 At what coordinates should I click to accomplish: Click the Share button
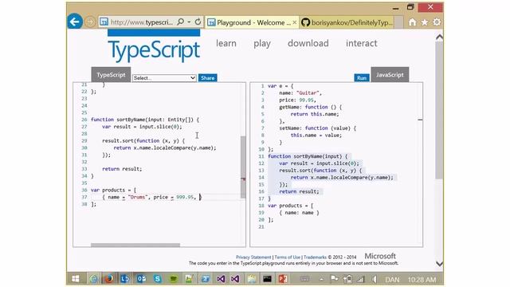207,78
